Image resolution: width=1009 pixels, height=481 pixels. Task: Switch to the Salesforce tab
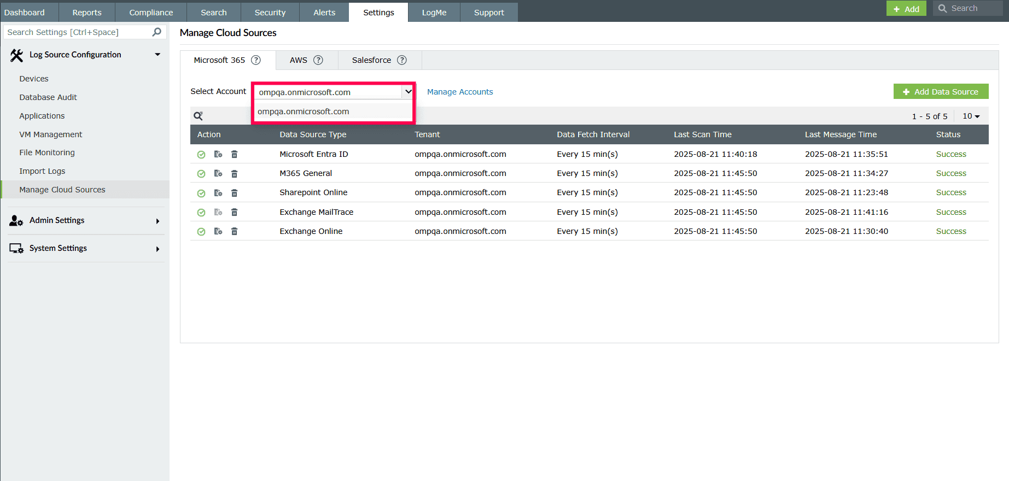[x=380, y=60]
